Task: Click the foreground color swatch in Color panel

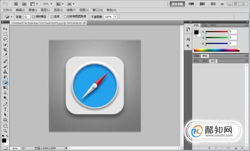Action: (x=196, y=32)
